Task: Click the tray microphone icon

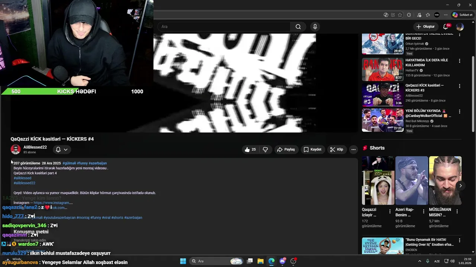Action: click(x=428, y=261)
